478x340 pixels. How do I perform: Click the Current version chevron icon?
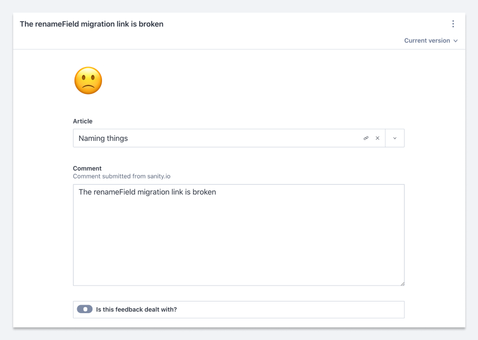[x=455, y=41]
